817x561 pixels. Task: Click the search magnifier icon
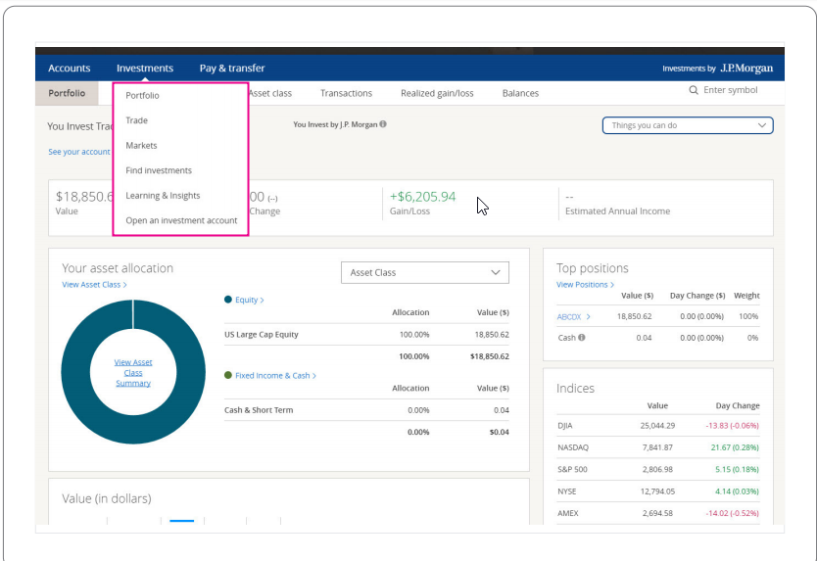[693, 90]
